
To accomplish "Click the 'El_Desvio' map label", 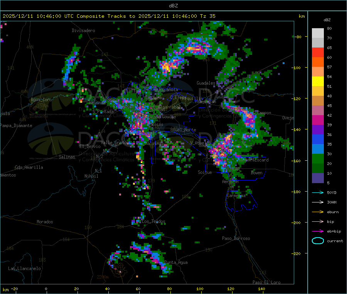I will pos(90,146).
